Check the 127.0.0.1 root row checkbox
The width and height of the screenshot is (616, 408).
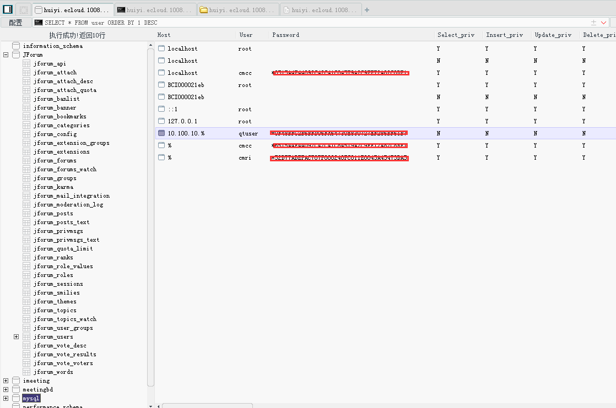pyautogui.click(x=161, y=121)
